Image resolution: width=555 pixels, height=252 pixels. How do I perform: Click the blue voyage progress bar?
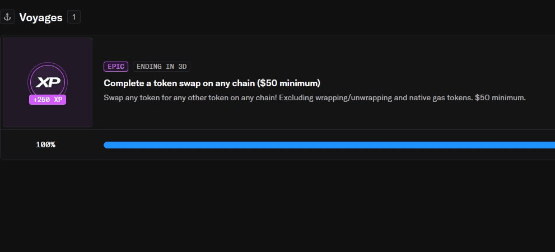tap(329, 144)
